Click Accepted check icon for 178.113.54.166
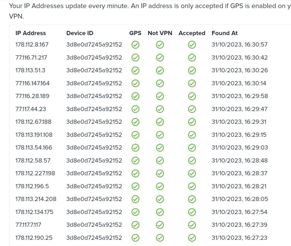 [192, 148]
